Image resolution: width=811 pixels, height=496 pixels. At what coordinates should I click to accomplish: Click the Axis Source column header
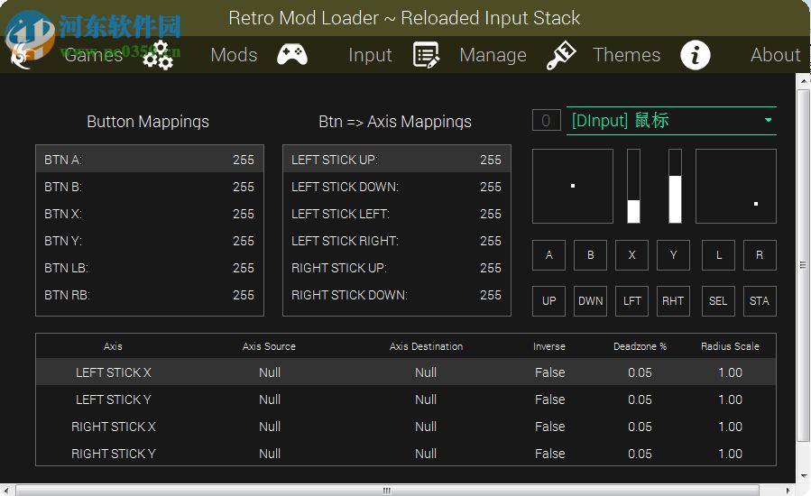pyautogui.click(x=269, y=346)
